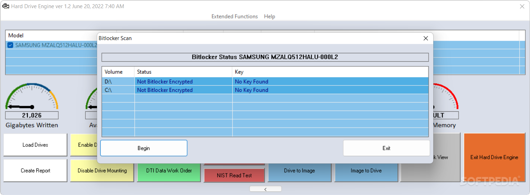Click the Load Drives button
Screen dimensions: 530x195
click(x=35, y=145)
